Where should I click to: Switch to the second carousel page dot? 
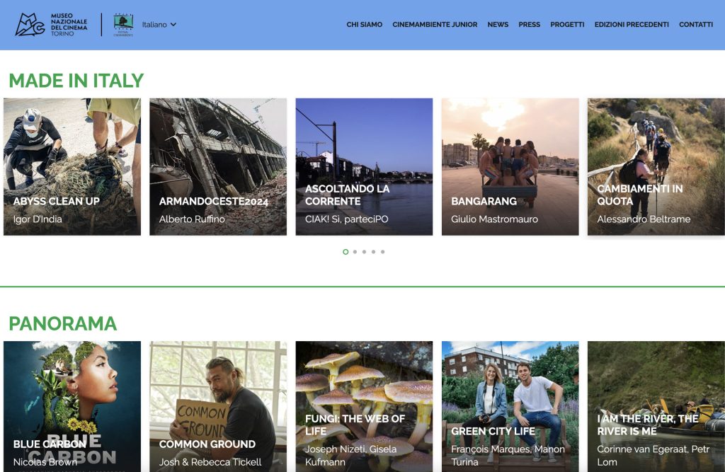(x=355, y=252)
